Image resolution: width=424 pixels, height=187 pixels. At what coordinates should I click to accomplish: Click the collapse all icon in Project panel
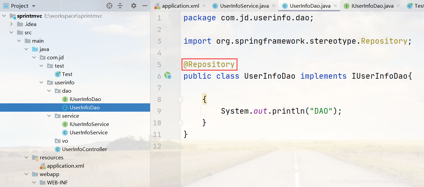pyautogui.click(x=120, y=6)
